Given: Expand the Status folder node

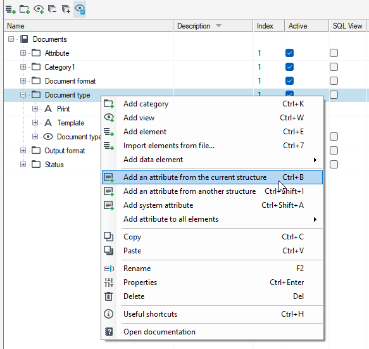Looking at the screenshot, I should point(23,165).
